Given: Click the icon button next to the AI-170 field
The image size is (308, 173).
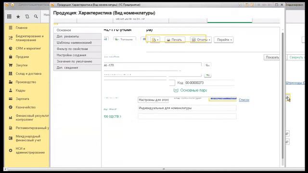Looking at the screenshot, I should pyautogui.click(x=207, y=65).
